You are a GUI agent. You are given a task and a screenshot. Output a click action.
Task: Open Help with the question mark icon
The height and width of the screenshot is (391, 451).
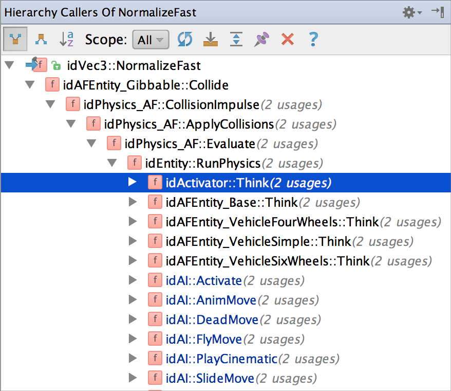click(x=313, y=39)
